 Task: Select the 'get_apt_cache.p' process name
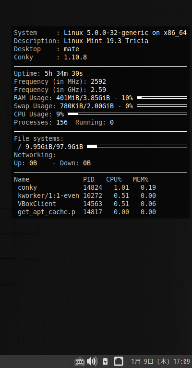pyautogui.click(x=47, y=212)
